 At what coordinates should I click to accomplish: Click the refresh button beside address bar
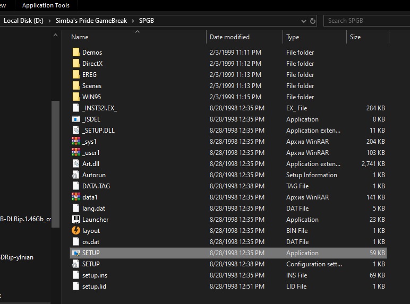tap(313, 21)
